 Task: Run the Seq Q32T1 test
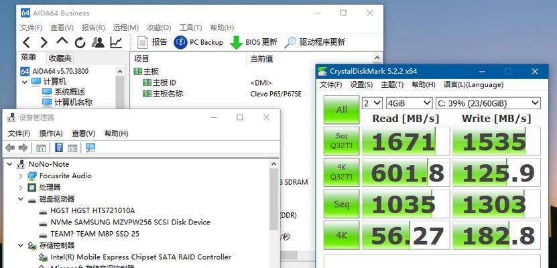pos(341,141)
